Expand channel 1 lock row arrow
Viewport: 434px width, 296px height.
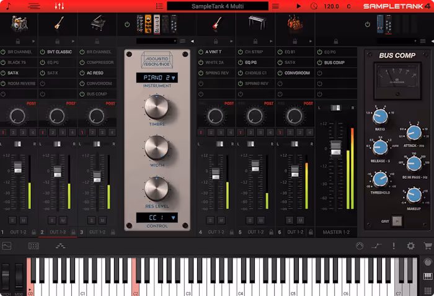tap(33, 42)
